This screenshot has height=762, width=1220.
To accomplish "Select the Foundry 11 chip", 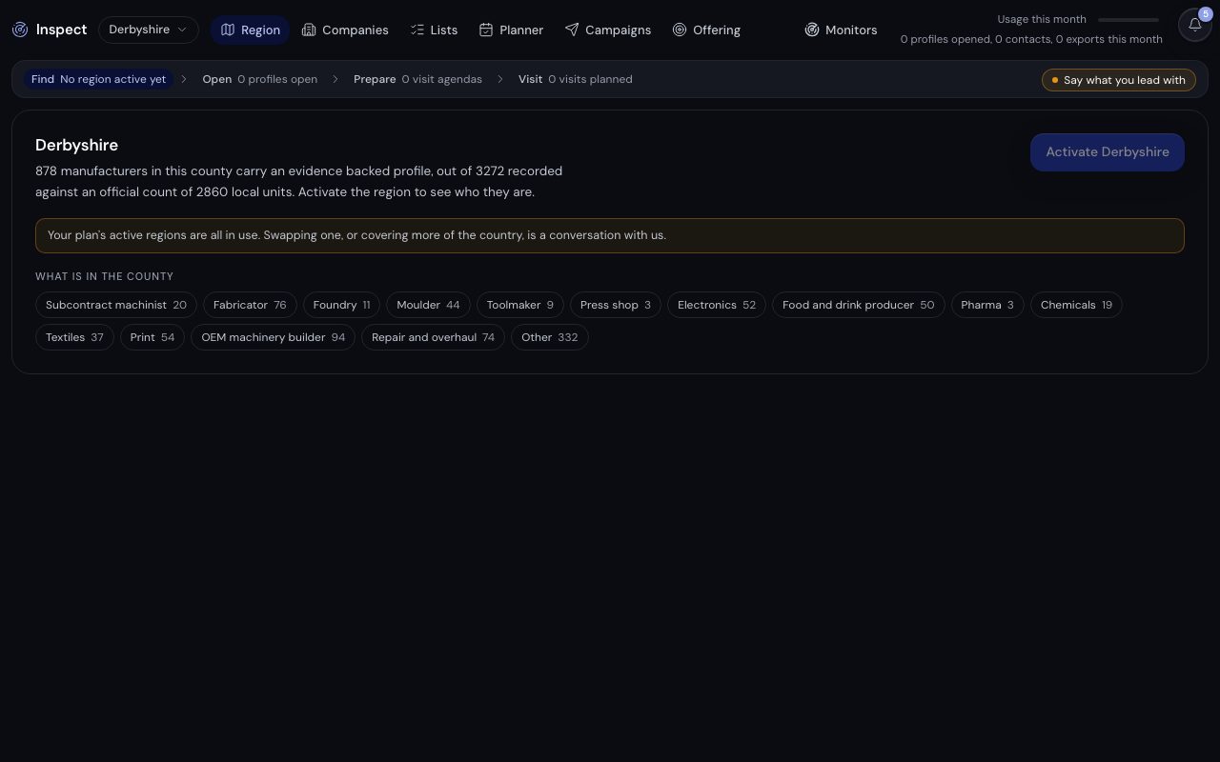I will pos(341,305).
